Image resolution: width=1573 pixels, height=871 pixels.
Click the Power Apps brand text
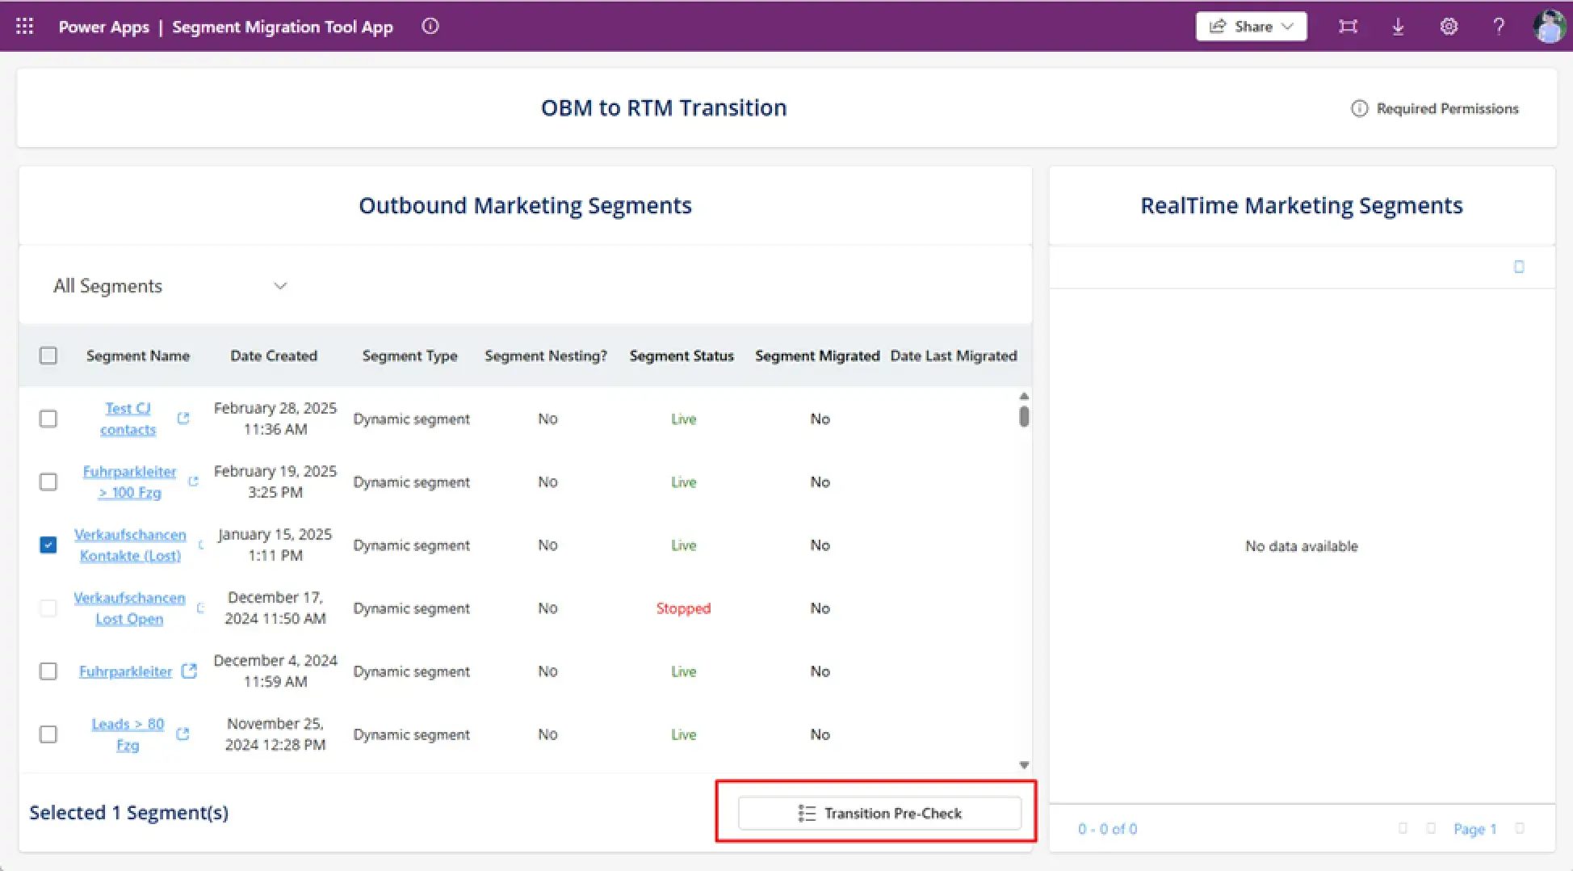(104, 27)
